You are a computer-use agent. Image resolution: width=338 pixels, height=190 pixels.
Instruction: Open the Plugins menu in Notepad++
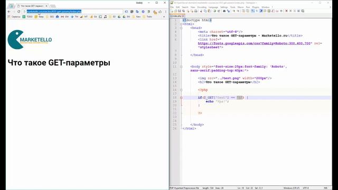[x=256, y=7]
